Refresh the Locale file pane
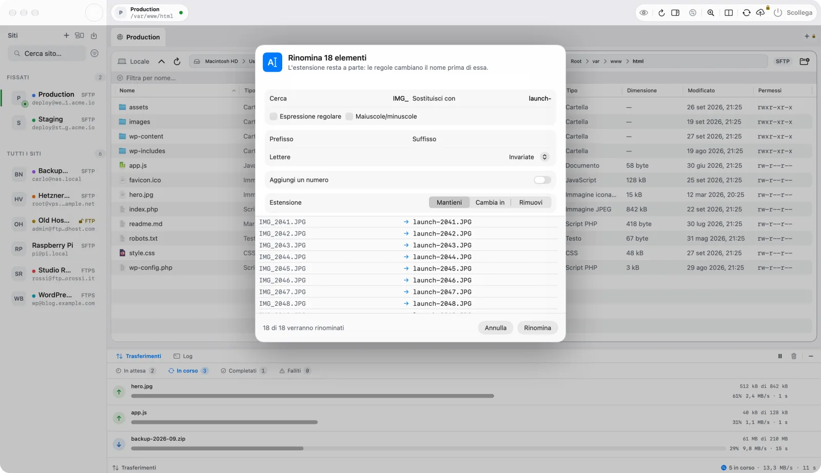Viewport: 821px width, 473px height. 177,62
